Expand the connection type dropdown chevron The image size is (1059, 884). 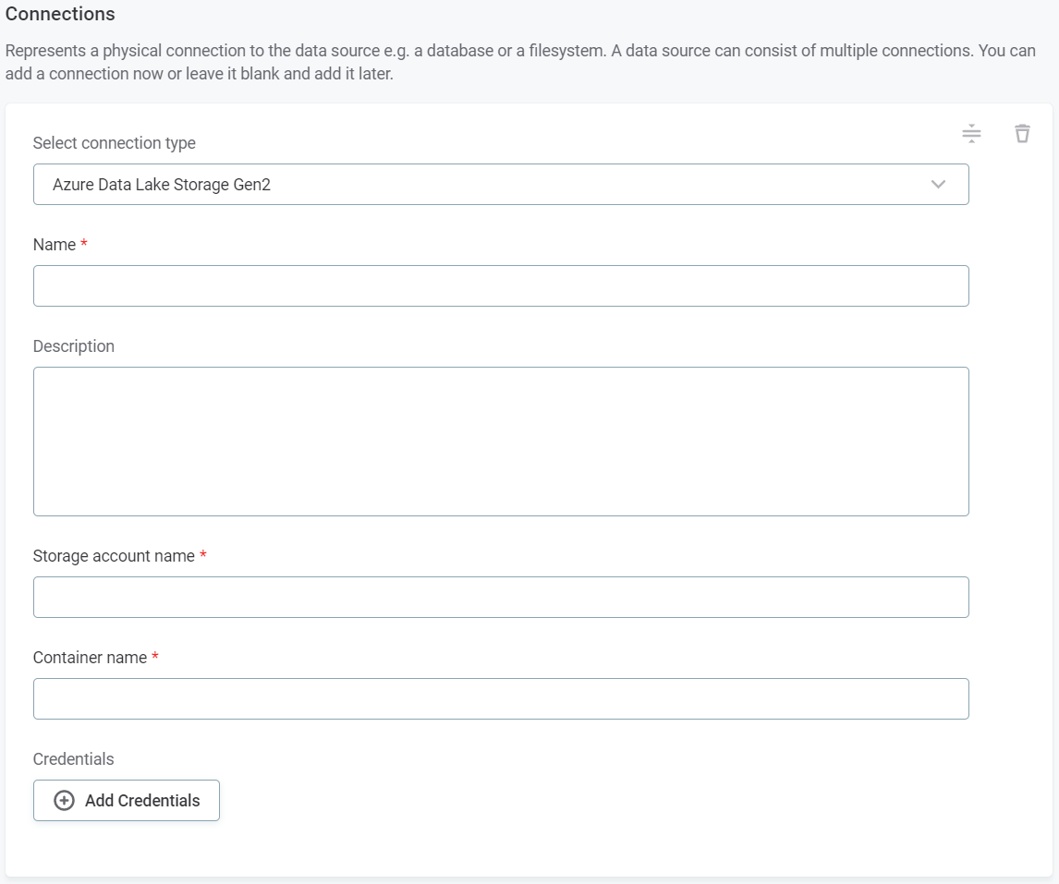pos(939,185)
